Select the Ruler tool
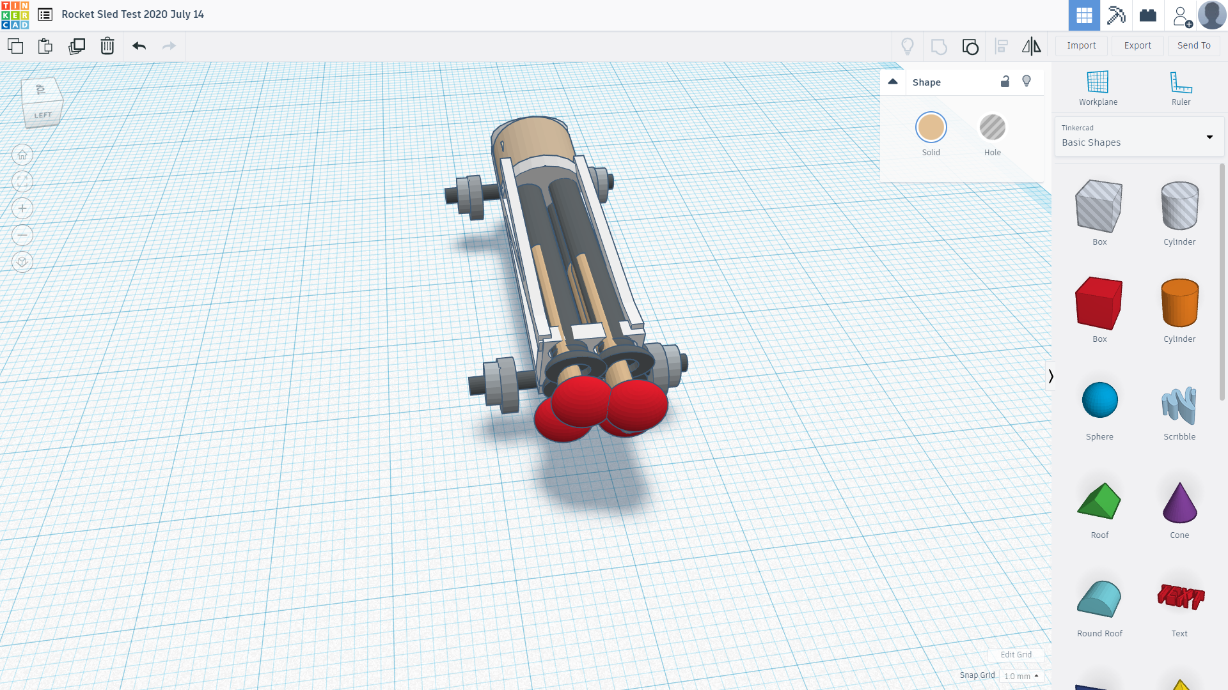The image size is (1228, 690). click(1181, 89)
